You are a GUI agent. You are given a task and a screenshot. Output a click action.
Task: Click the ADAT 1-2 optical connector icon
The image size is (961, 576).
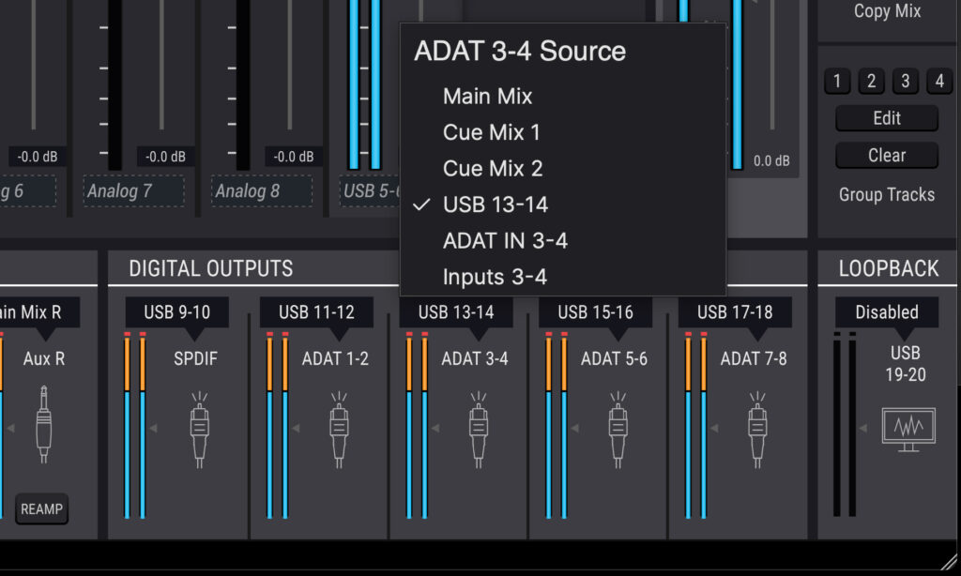(339, 430)
